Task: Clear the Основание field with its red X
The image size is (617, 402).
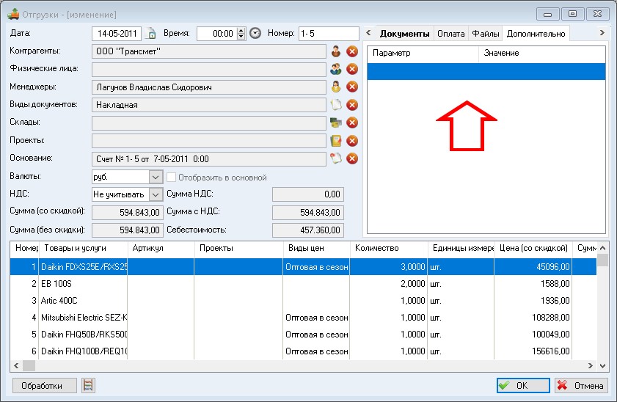Action: click(x=351, y=158)
